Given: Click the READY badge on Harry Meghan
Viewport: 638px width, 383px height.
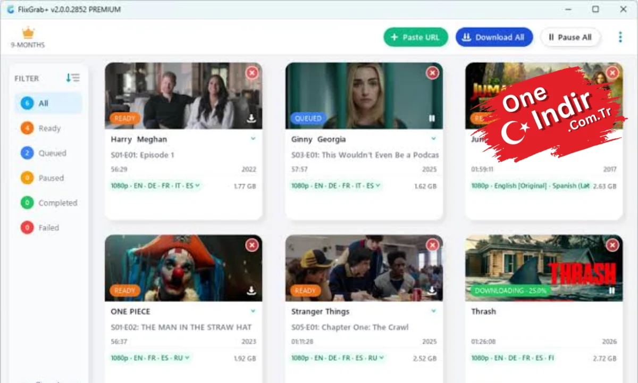Looking at the screenshot, I should pos(125,118).
